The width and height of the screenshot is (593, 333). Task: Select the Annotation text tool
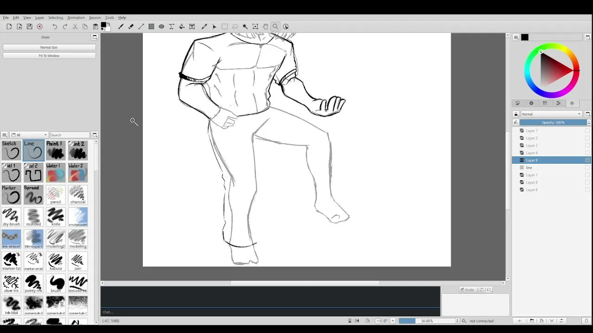pos(192,27)
